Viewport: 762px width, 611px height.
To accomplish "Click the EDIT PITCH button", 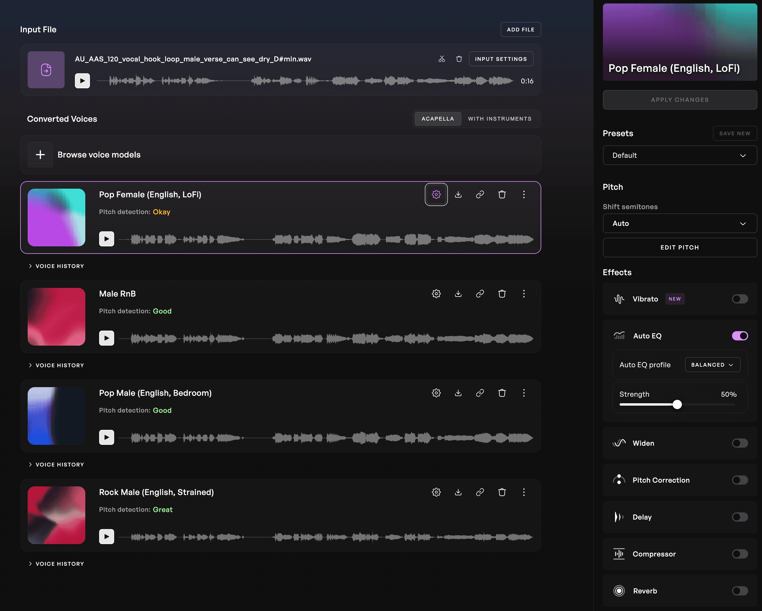I will tap(680, 247).
